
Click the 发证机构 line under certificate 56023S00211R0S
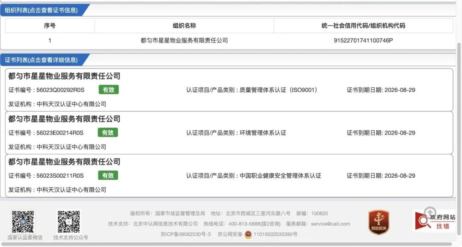pos(57,190)
